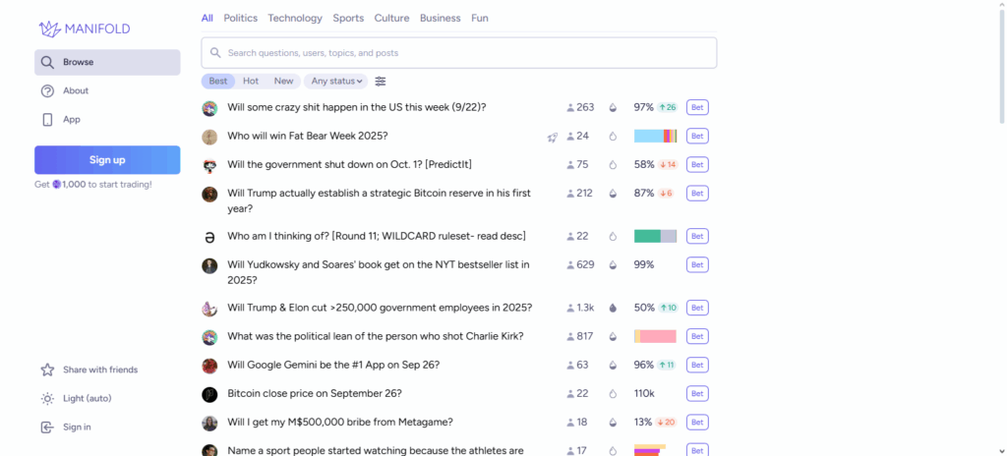Click pink answer bar on Charlie Kirk question
This screenshot has width=1007, height=456.
tap(658, 336)
